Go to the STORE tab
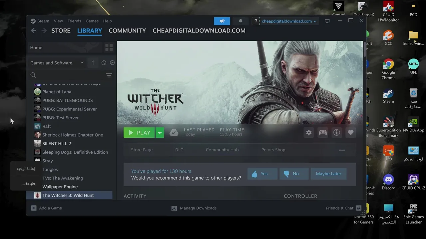Image resolution: width=426 pixels, height=239 pixels. pyautogui.click(x=61, y=31)
